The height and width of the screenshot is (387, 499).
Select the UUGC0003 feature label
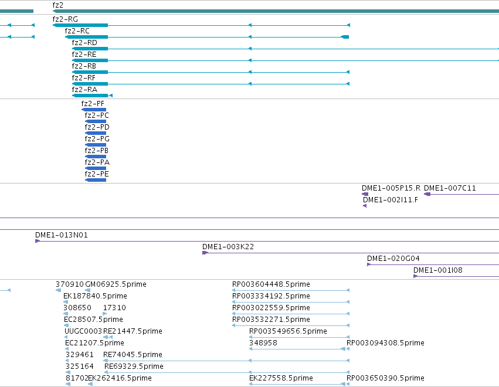click(83, 331)
